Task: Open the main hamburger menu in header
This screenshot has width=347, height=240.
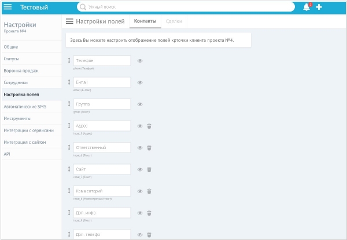Action: pyautogui.click(x=8, y=7)
